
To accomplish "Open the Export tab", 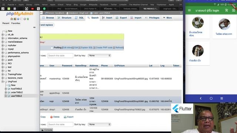I will (x=121, y=18).
